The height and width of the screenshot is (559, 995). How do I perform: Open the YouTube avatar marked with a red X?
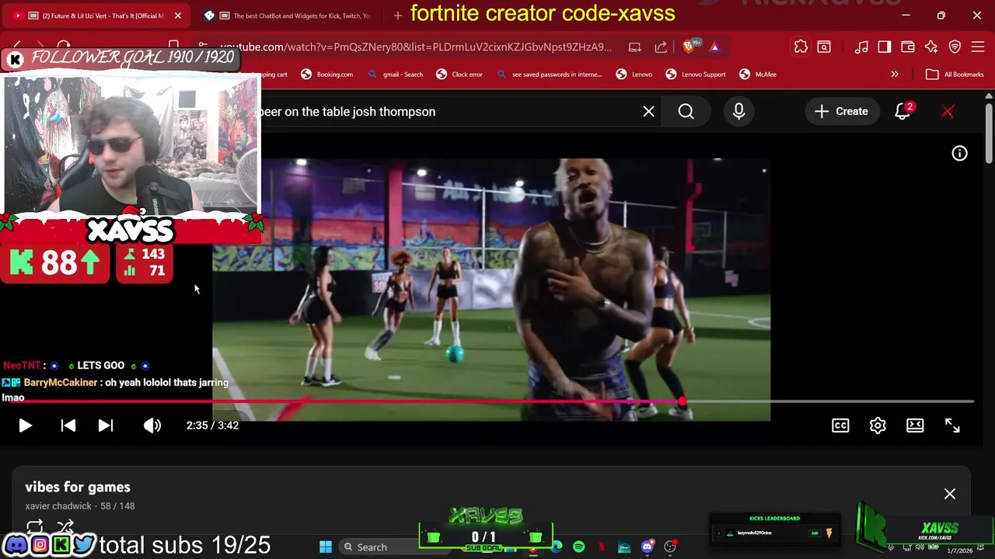click(948, 112)
